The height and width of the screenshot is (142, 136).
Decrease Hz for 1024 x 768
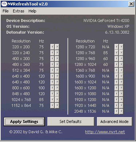coord(53,100)
